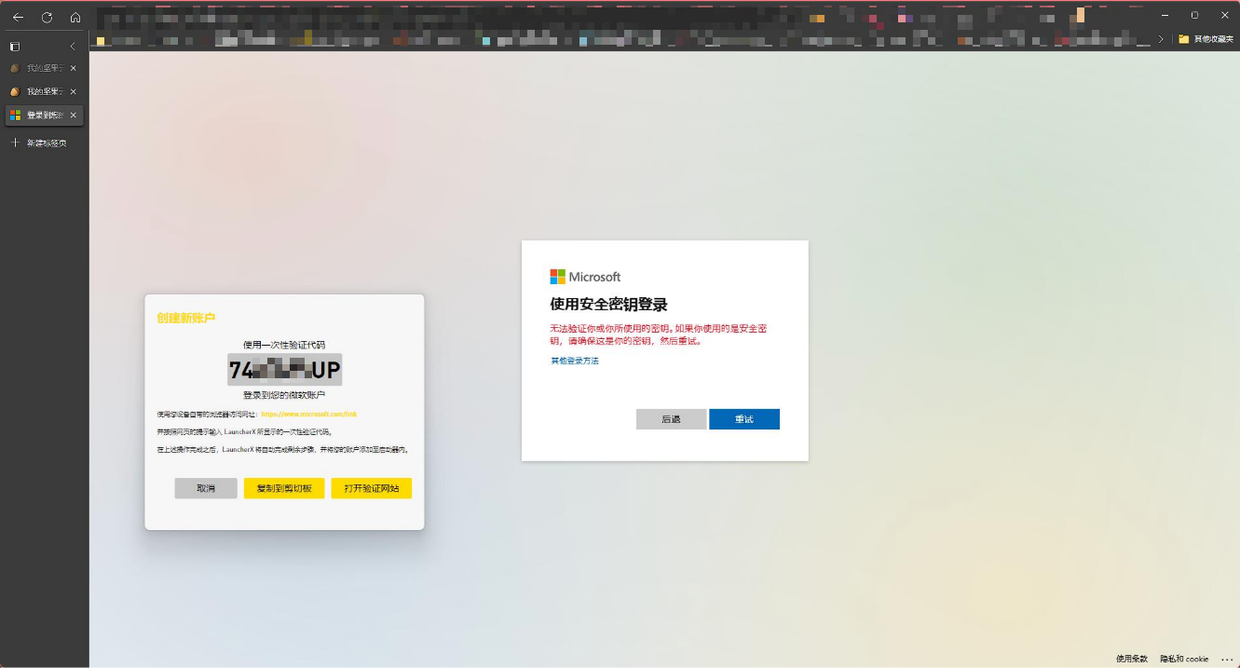Click the 使用一次性验证代码 label
The height and width of the screenshot is (668, 1240).
click(284, 345)
